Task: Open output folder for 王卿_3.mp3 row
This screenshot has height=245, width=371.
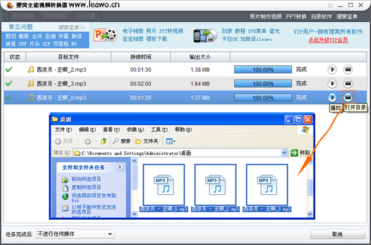Action: pos(348,83)
